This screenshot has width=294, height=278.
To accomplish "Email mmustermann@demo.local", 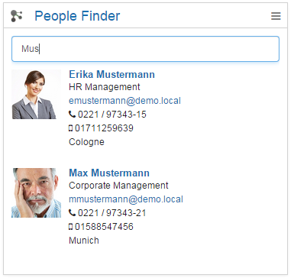I will pos(126,199).
